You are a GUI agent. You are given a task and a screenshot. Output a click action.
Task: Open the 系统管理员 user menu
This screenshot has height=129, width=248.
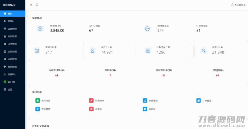pyautogui.click(x=238, y=5)
